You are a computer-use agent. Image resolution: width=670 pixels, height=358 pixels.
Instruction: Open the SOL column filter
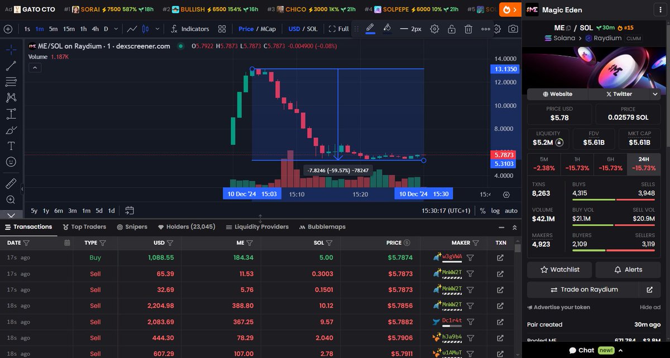[x=329, y=243]
